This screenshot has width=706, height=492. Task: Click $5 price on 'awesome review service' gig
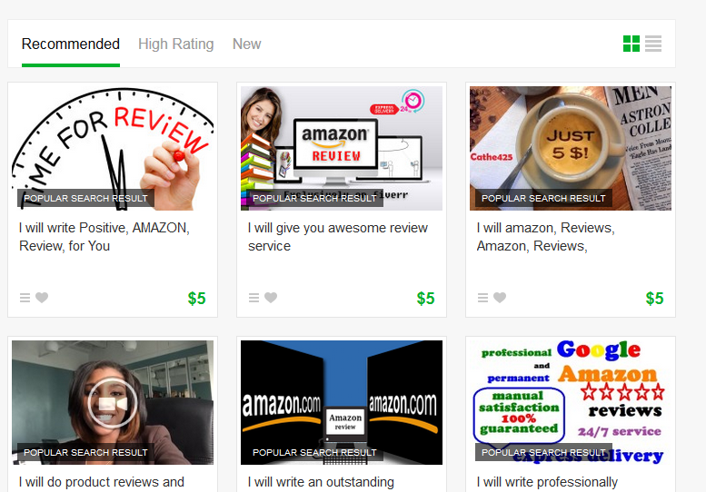425,298
